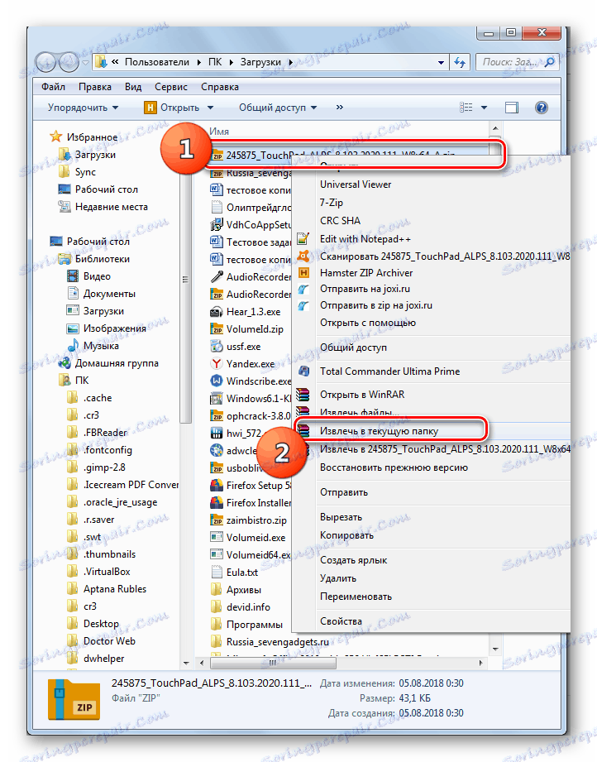The height and width of the screenshot is (762, 597).
Task: Click the WinRAR icon beside Открыть в WinRAR
Action: [x=303, y=394]
